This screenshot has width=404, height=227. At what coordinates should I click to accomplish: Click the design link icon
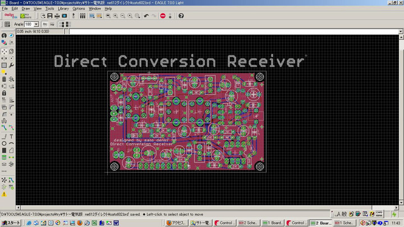click(x=11, y=16)
